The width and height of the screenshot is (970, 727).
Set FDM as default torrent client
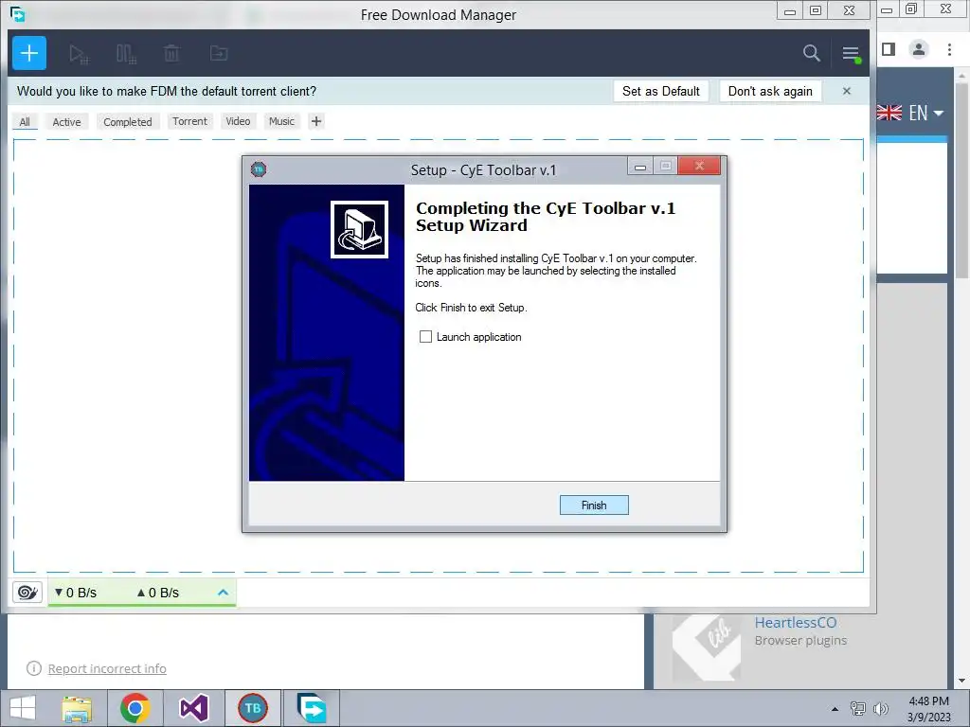point(660,91)
